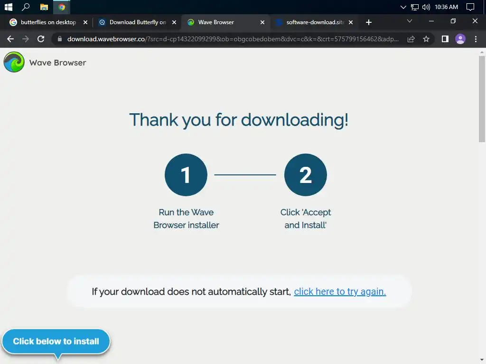Click the Wave Browser logo
Viewport: 486px width, 364px height.
(14, 62)
